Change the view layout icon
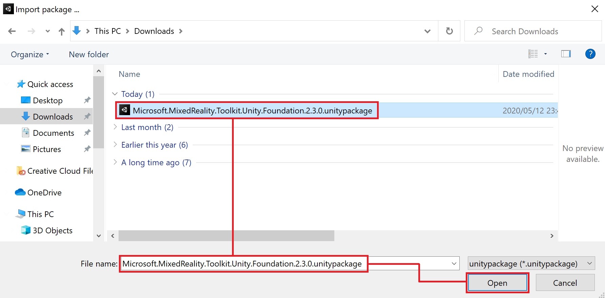 (x=533, y=54)
